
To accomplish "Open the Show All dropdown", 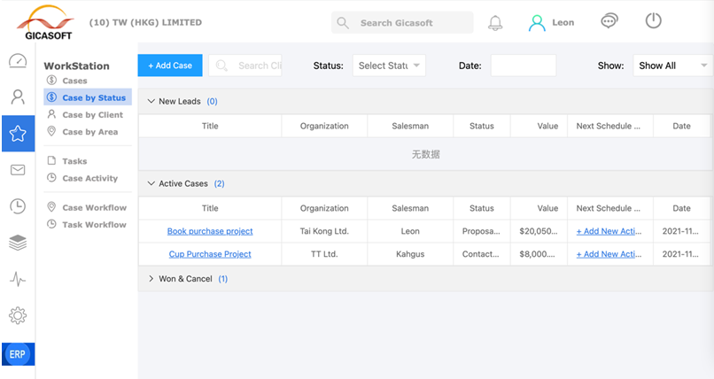I will [x=672, y=66].
